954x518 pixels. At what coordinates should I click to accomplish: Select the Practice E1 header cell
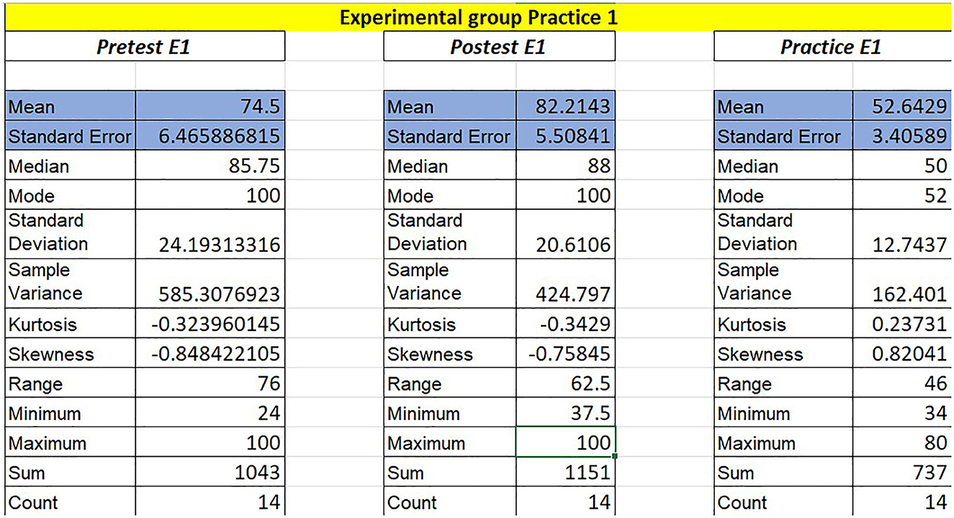point(831,47)
